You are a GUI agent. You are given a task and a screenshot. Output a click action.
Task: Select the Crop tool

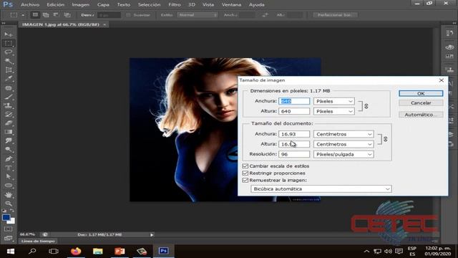(8, 70)
